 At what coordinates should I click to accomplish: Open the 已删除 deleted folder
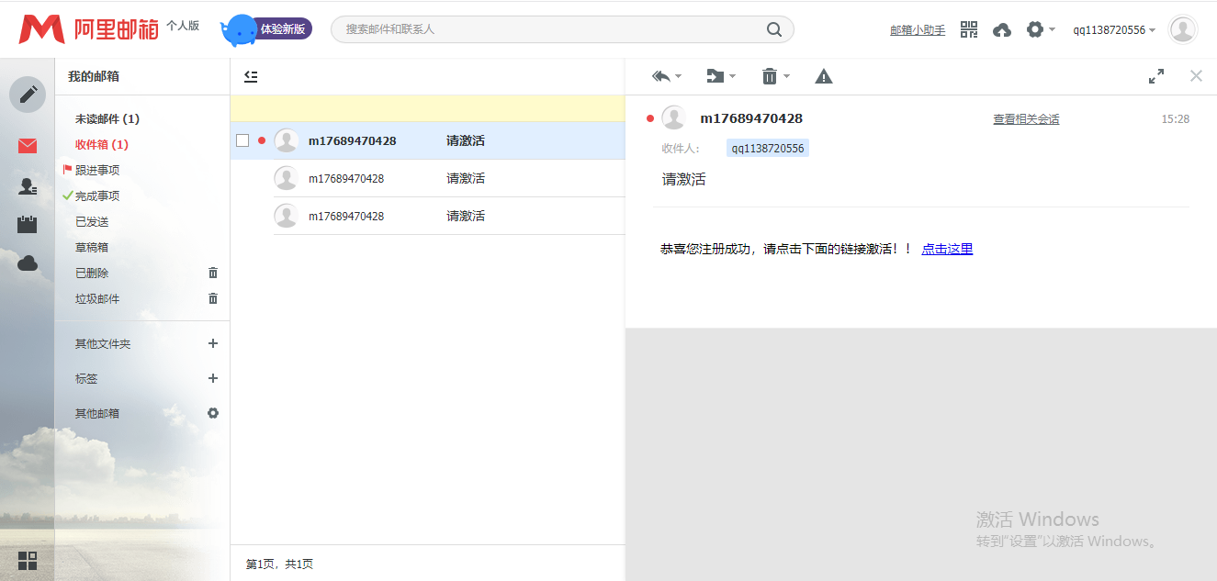click(x=92, y=274)
